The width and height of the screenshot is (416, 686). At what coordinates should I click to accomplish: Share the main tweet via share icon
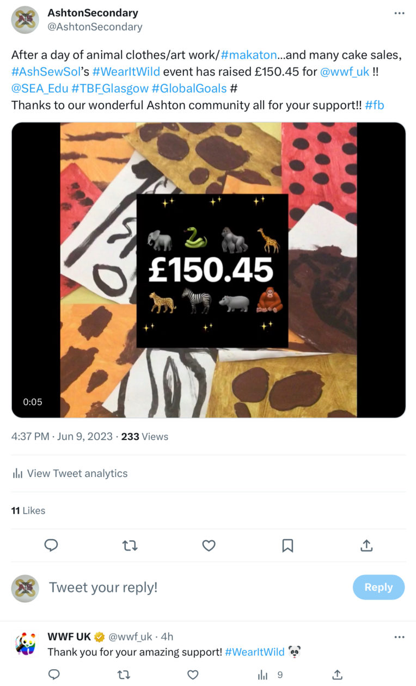pos(366,545)
